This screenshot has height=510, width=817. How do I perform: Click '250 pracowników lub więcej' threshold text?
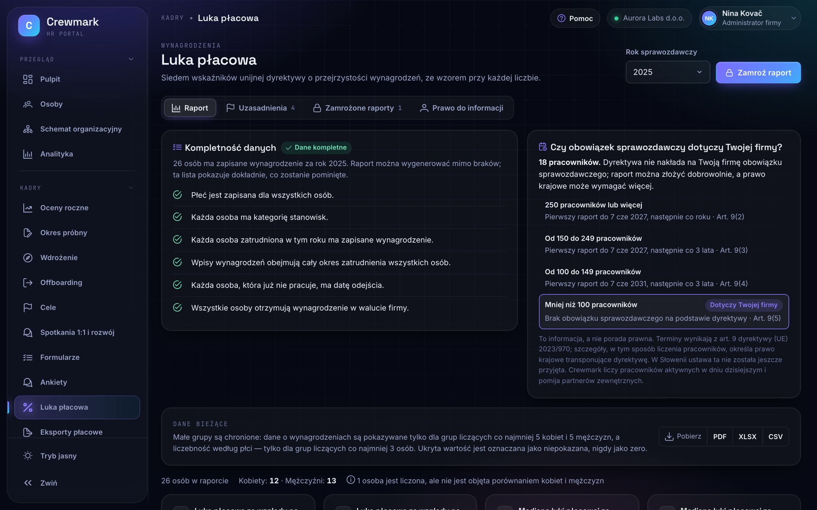(x=593, y=205)
